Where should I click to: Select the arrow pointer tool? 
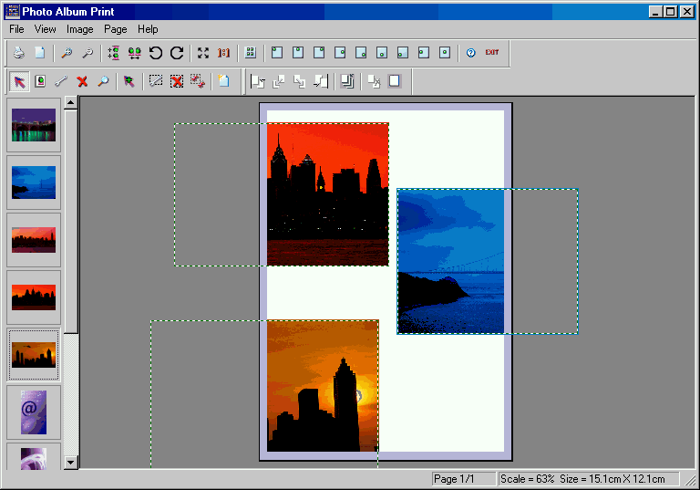(19, 81)
